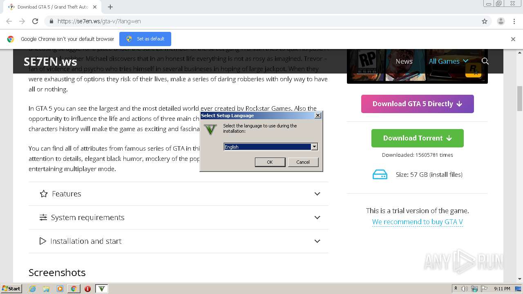Click the address bar URL field
Viewport: 523px width, 294px height.
point(261,21)
